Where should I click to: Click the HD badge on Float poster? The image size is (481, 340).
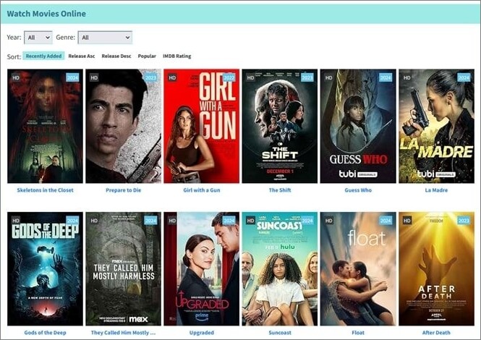[328, 220]
